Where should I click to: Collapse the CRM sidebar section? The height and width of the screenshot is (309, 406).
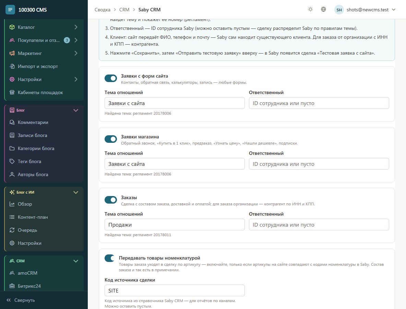click(x=76, y=261)
